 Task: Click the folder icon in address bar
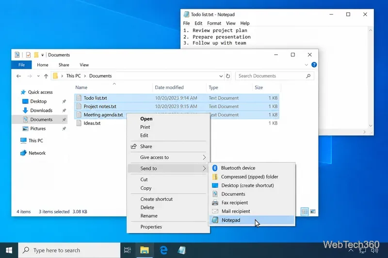coord(55,76)
